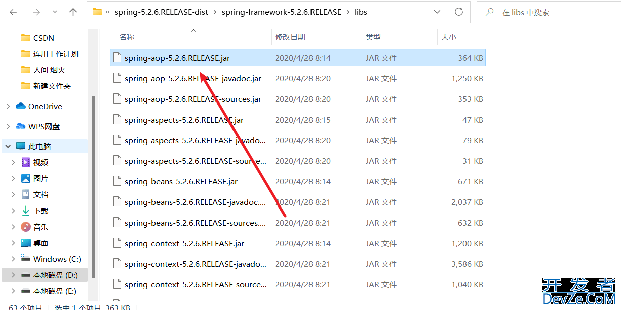Expand the OneDrive node
This screenshot has height=310, width=621.
[8, 106]
